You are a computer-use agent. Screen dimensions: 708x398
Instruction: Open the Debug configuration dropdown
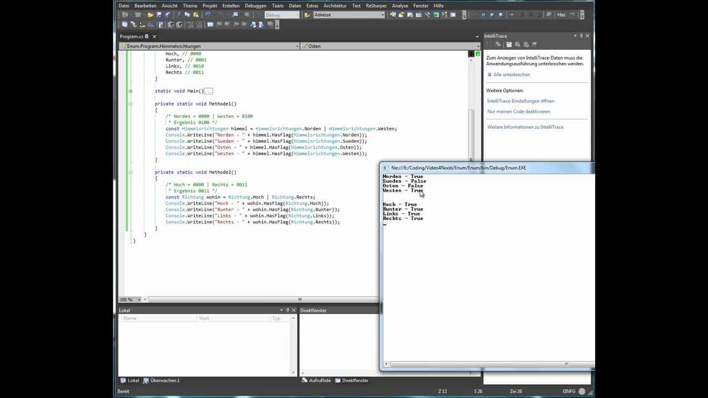[x=281, y=15]
